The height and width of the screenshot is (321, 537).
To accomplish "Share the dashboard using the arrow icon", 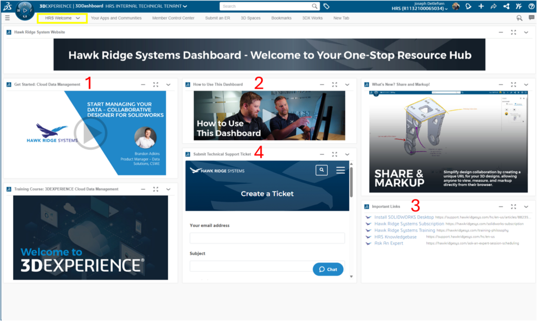I will click(493, 6).
